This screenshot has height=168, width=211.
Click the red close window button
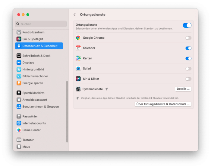19,15
